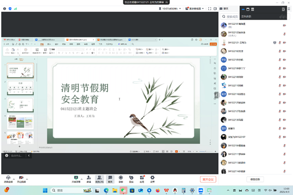Image resolution: width=293 pixels, height=195 pixels.
Task: Show hidden system tray icons chevron
Action: (x=228, y=190)
